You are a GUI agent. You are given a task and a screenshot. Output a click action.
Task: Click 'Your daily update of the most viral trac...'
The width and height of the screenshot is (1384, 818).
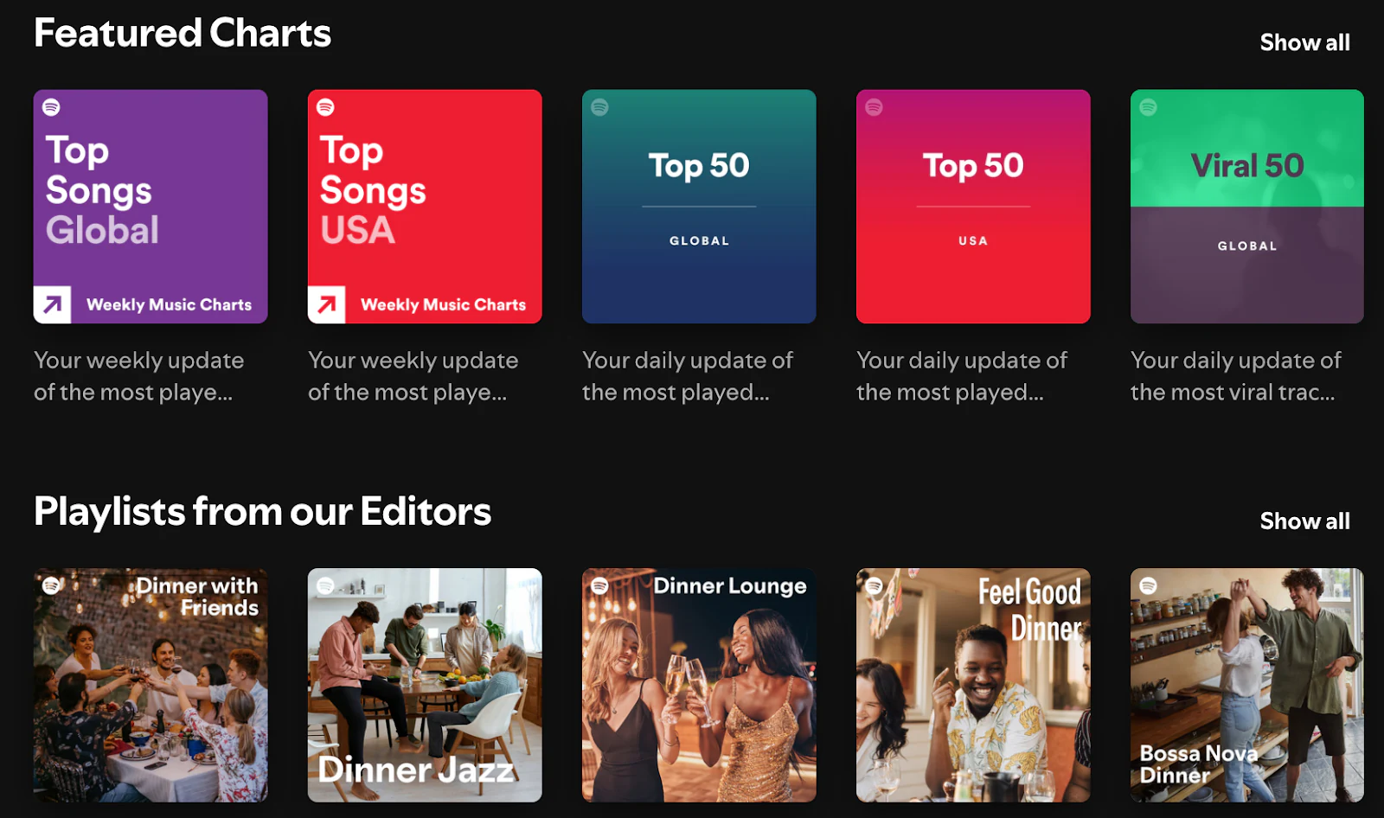[x=1236, y=376]
